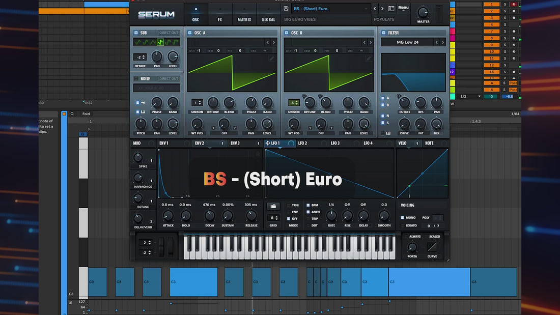
Task: Select previous preset arrow
Action: coord(375,9)
